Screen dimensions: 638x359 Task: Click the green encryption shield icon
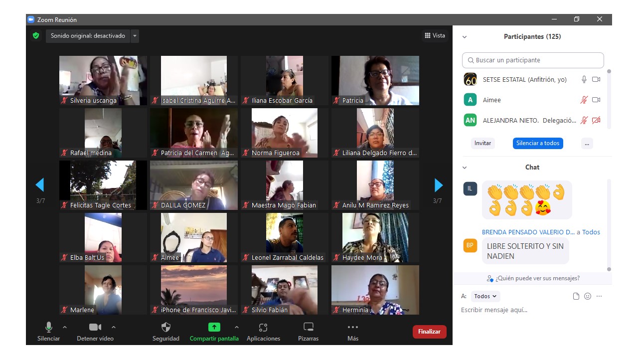[36, 36]
